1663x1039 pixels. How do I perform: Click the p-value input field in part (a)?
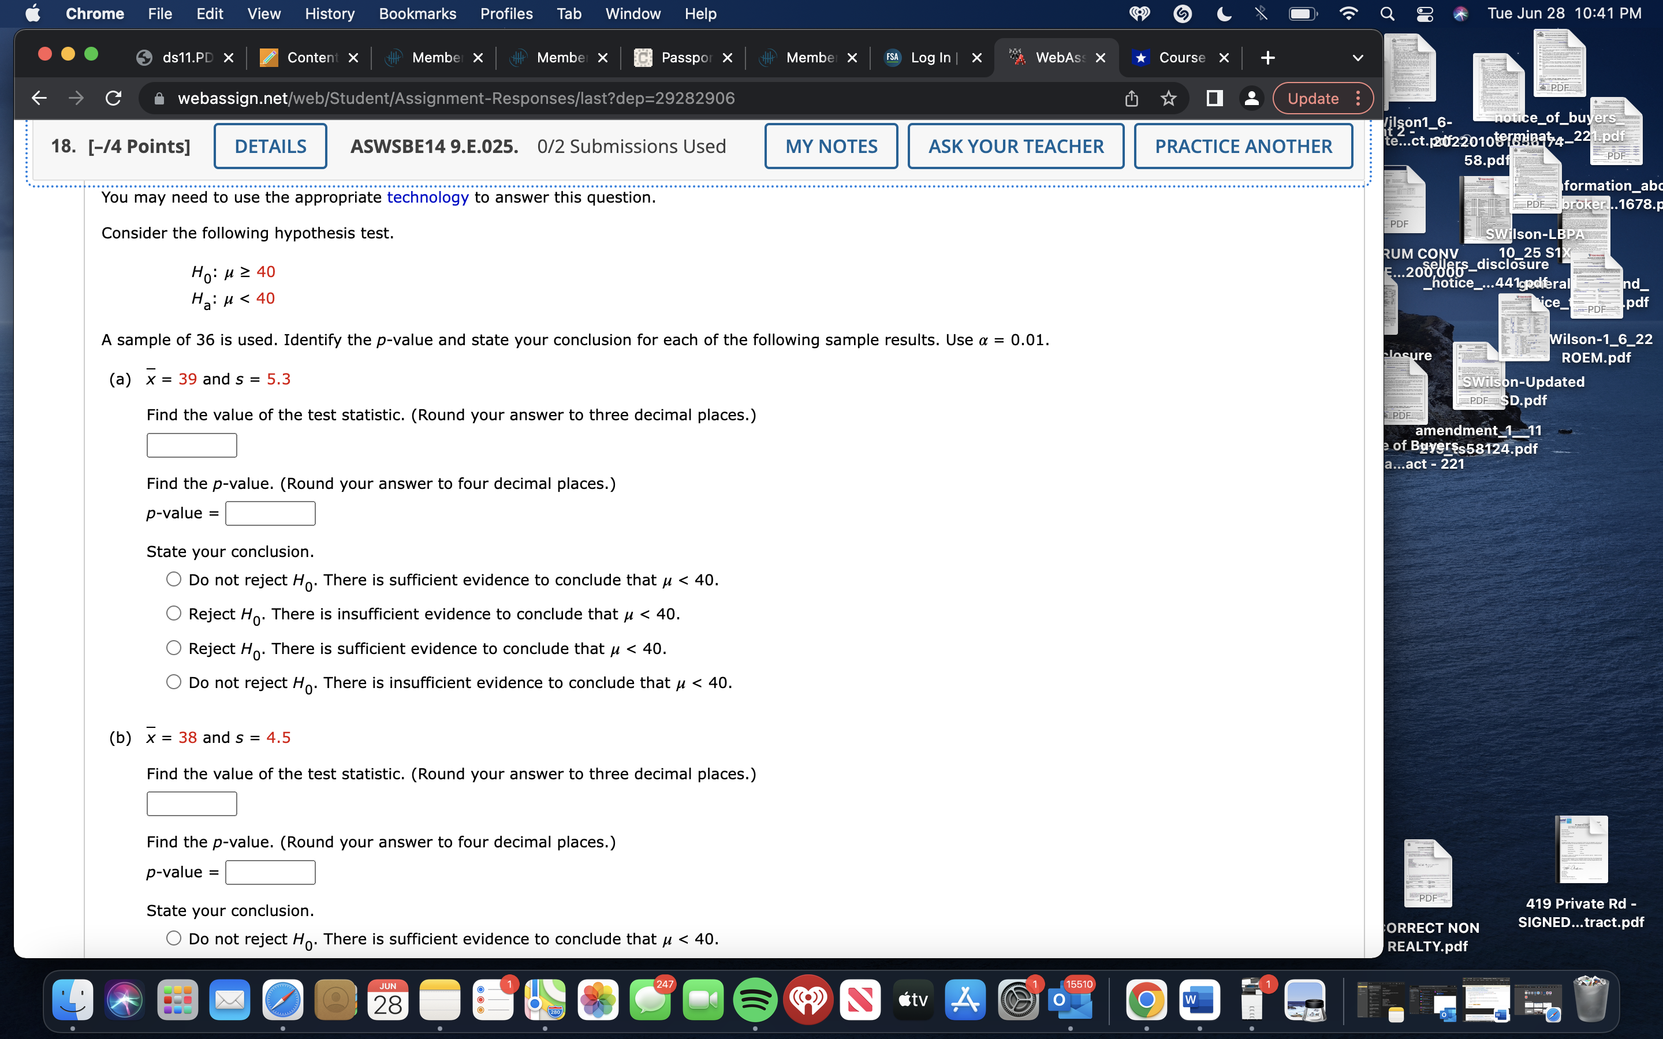270,513
